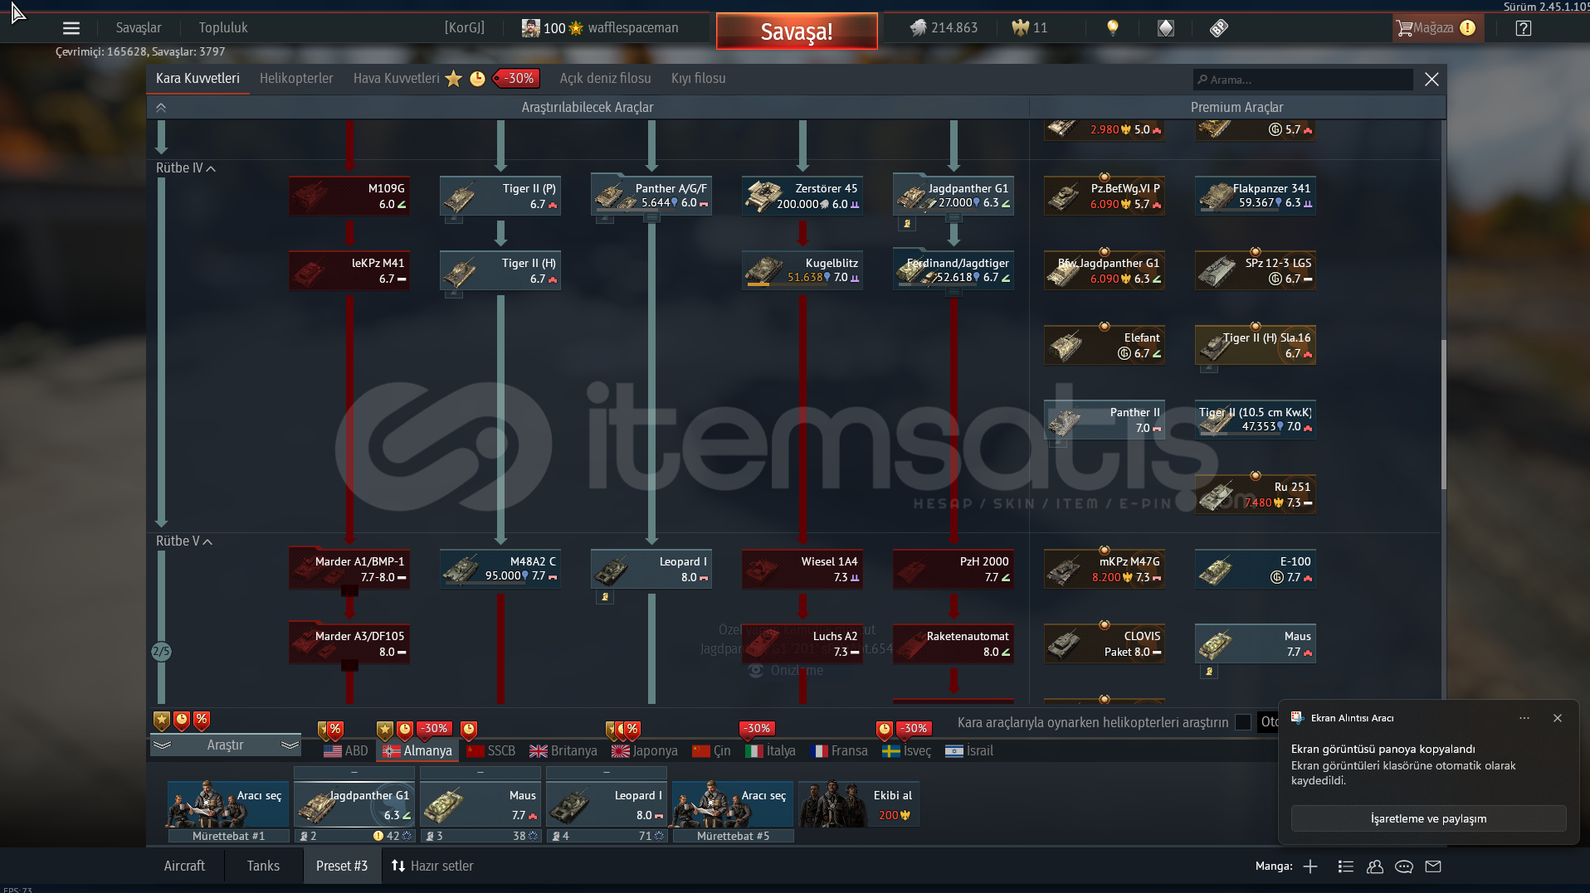
Task: Click the -30% marker above İtalya
Action: pos(757,729)
